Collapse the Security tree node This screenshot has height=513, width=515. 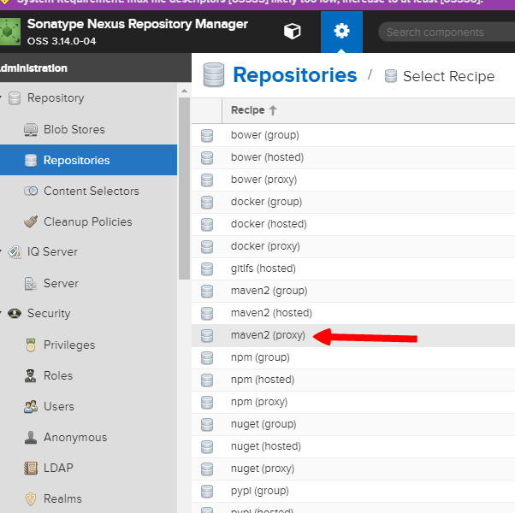point(1,313)
